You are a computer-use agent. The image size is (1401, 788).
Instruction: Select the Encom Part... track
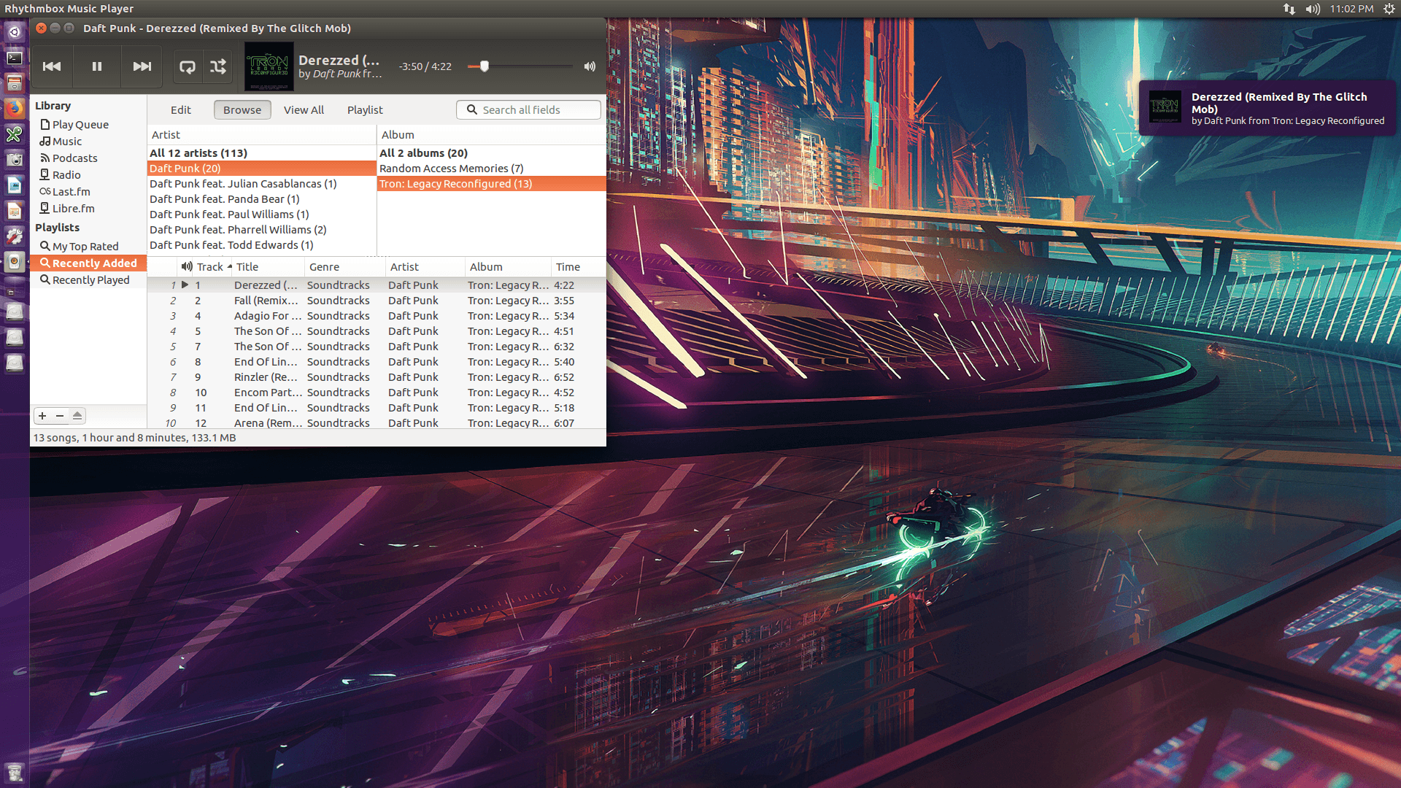click(x=377, y=393)
